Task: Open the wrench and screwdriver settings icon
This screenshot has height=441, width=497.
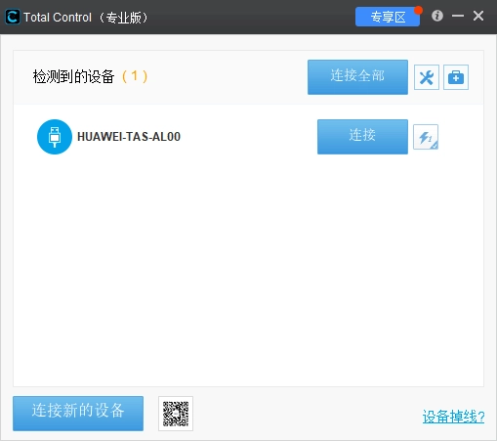Action: click(x=427, y=77)
